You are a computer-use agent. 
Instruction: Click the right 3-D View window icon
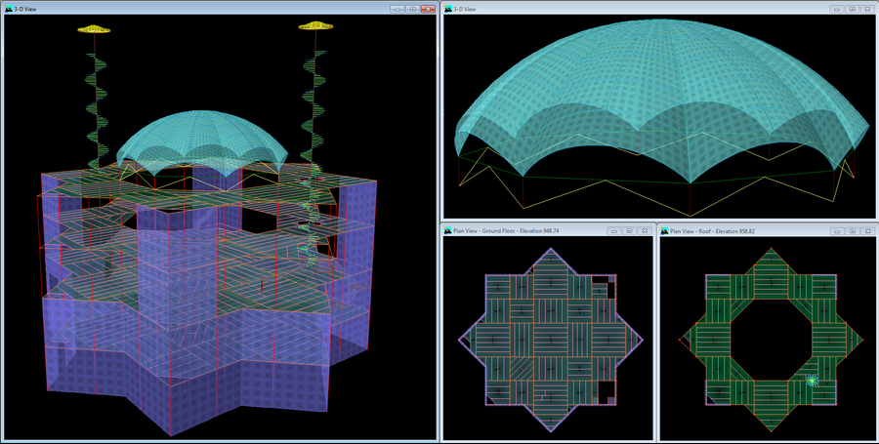tap(449, 9)
